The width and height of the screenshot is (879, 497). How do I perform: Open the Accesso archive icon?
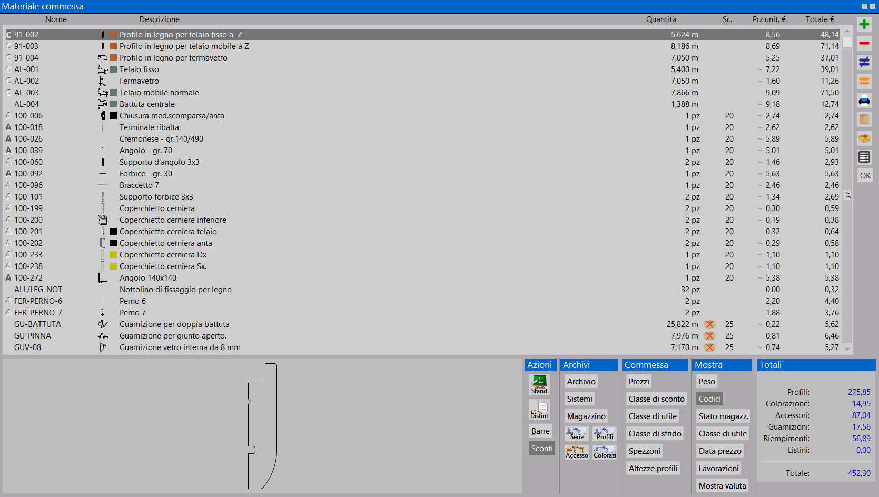(x=577, y=452)
